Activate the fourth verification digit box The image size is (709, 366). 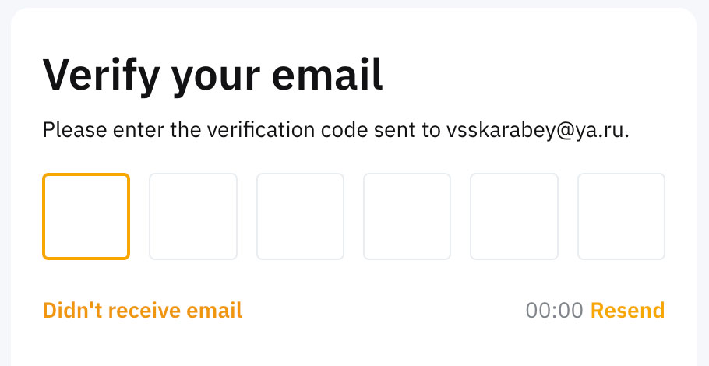coord(407,216)
